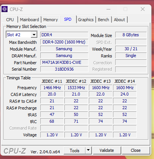
Task: Open the About tab
Action: (x=119, y=20)
